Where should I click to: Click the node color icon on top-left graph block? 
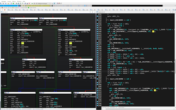11,18
